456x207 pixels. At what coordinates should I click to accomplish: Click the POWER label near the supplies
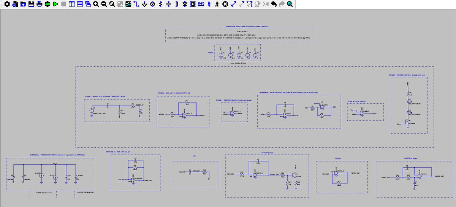210,53
